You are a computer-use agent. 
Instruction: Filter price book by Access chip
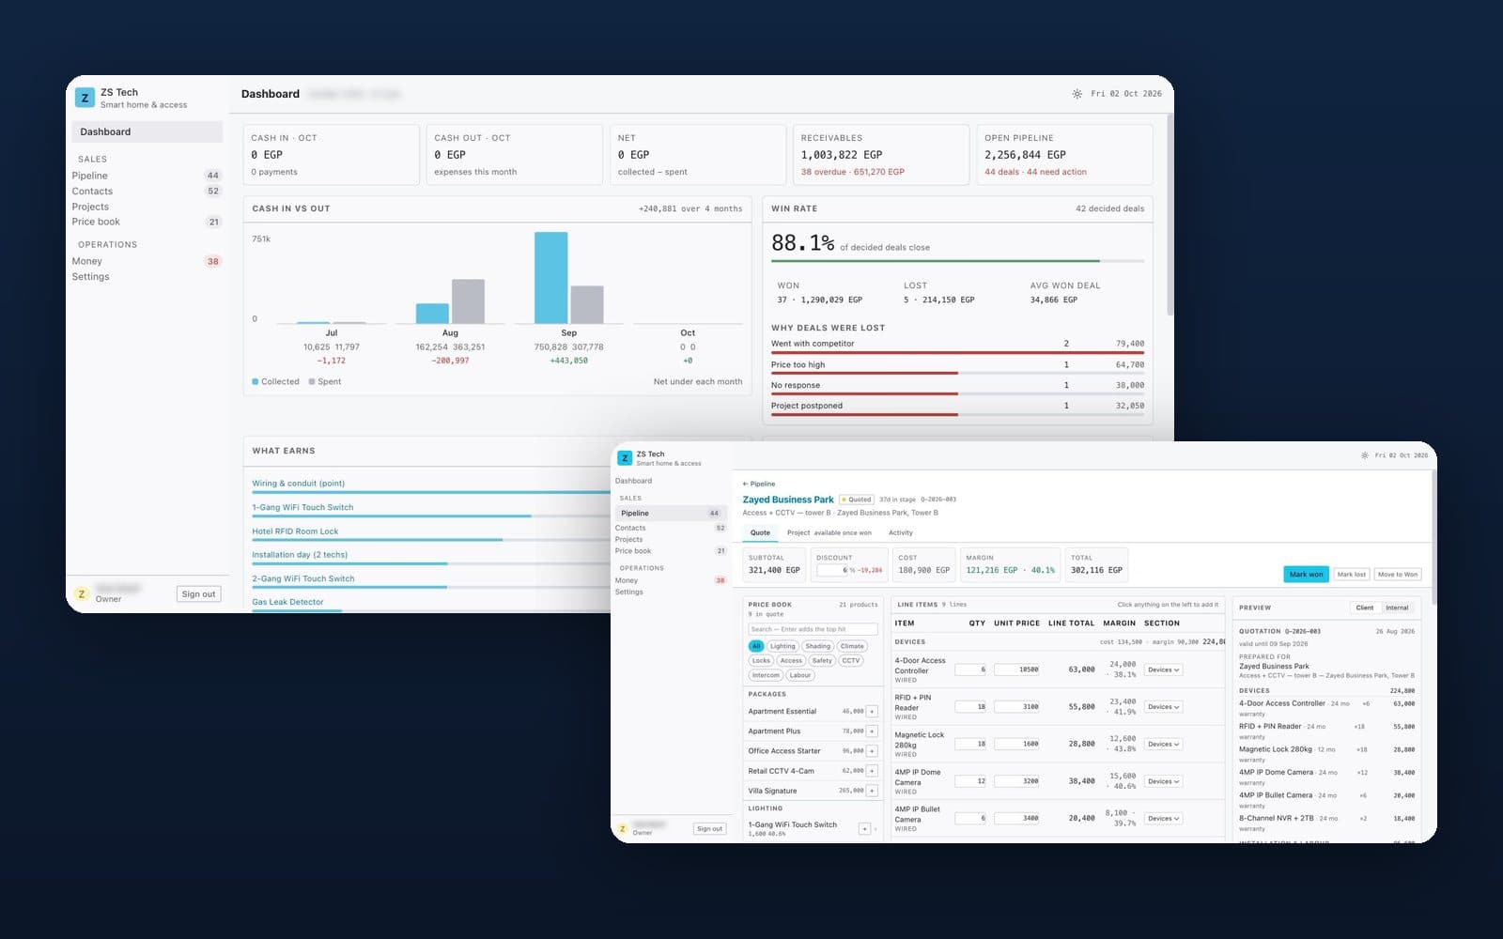[x=792, y=661]
